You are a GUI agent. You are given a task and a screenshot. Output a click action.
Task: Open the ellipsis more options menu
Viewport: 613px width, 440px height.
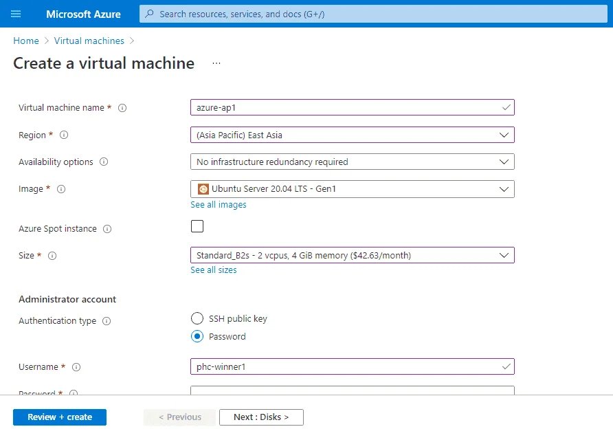[x=216, y=63]
